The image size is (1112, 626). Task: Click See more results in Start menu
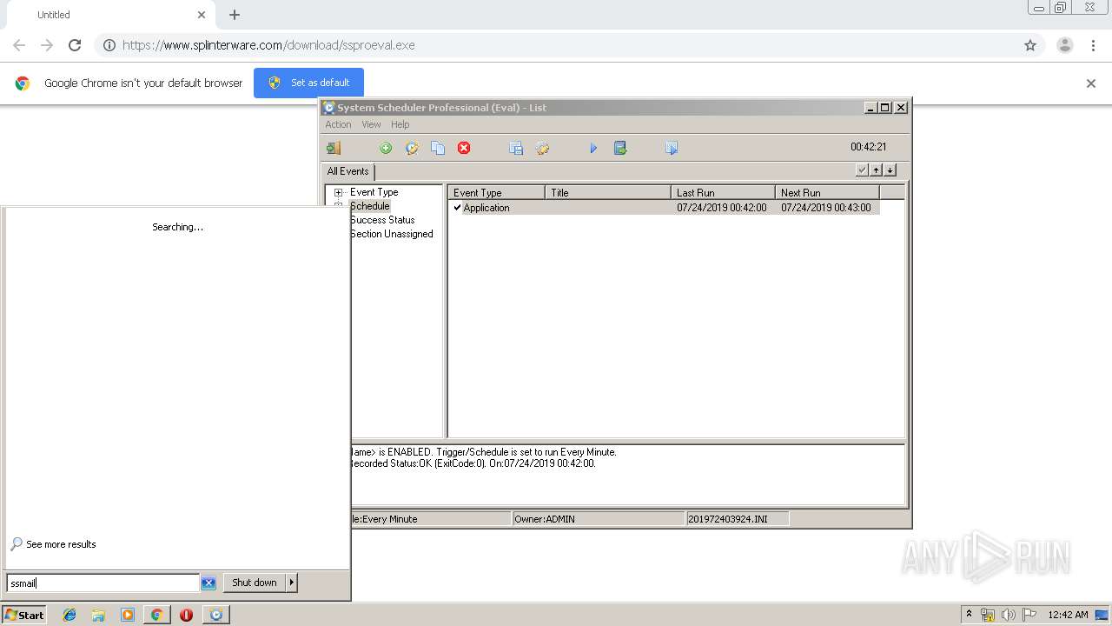point(61,544)
